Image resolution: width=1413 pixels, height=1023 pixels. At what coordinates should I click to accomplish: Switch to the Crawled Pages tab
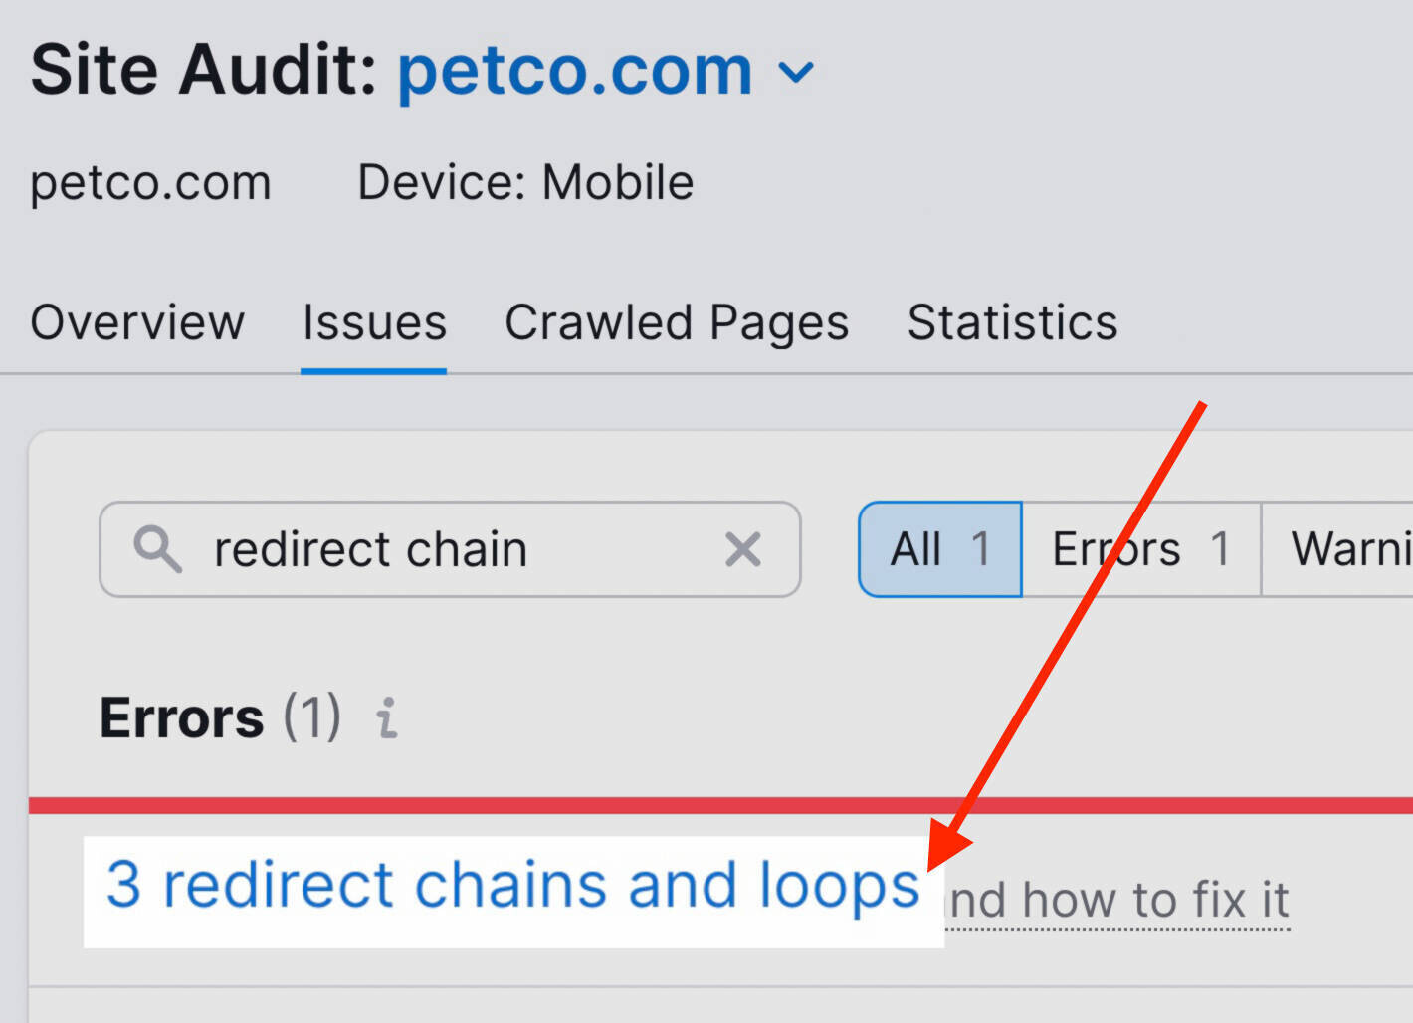tap(677, 322)
